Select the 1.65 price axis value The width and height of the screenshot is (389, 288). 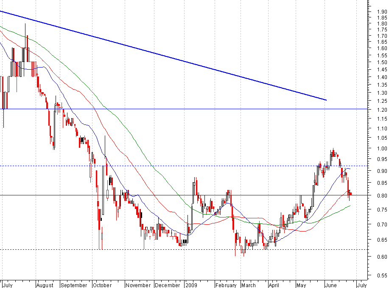pyautogui.click(x=382, y=42)
